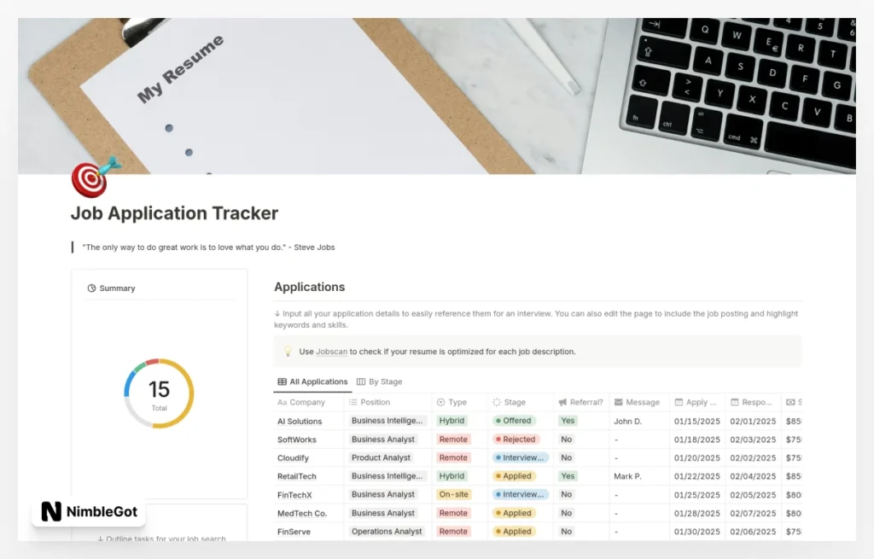
Task: Switch to the By Stage tab
Action: (x=380, y=381)
